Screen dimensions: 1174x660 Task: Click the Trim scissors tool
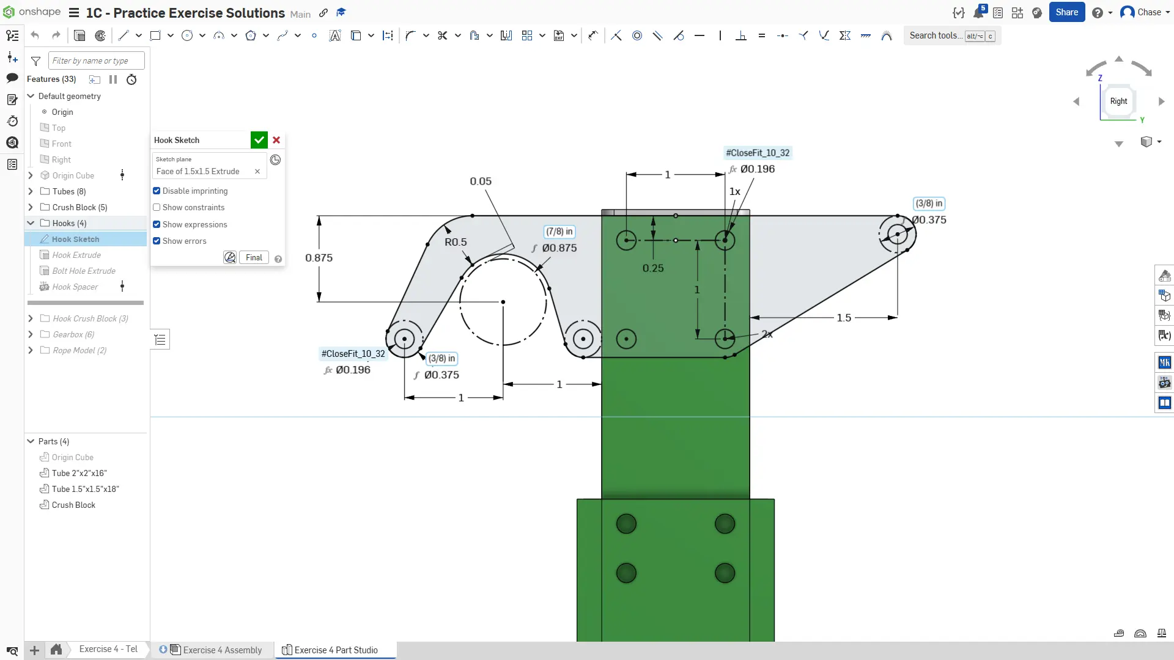pyautogui.click(x=443, y=35)
